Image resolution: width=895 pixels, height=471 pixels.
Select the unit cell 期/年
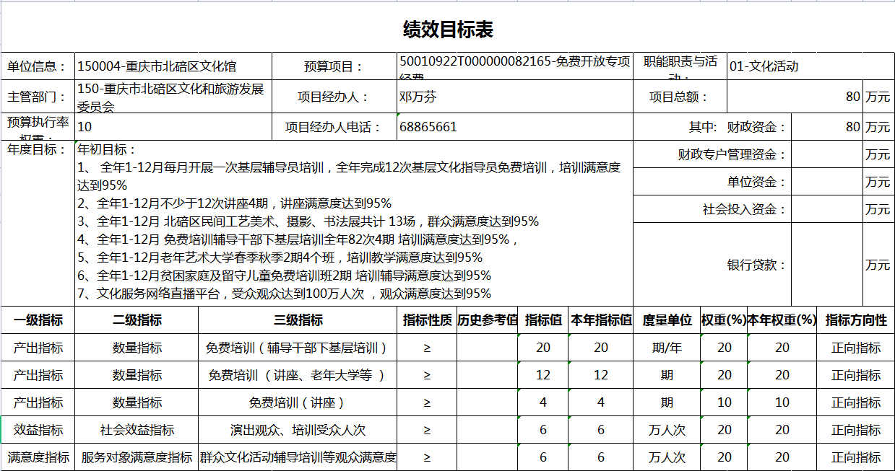667,348
